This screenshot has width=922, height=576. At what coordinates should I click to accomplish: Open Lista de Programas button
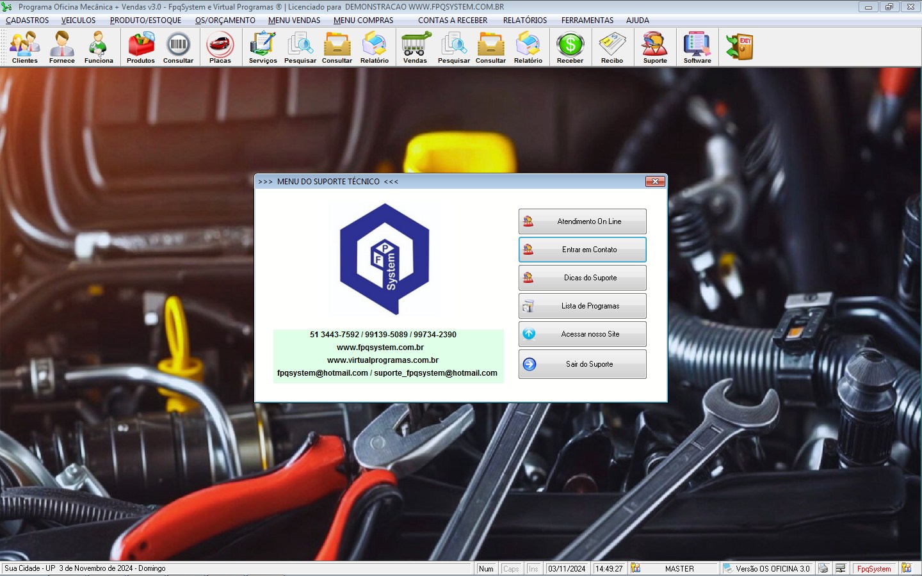582,306
